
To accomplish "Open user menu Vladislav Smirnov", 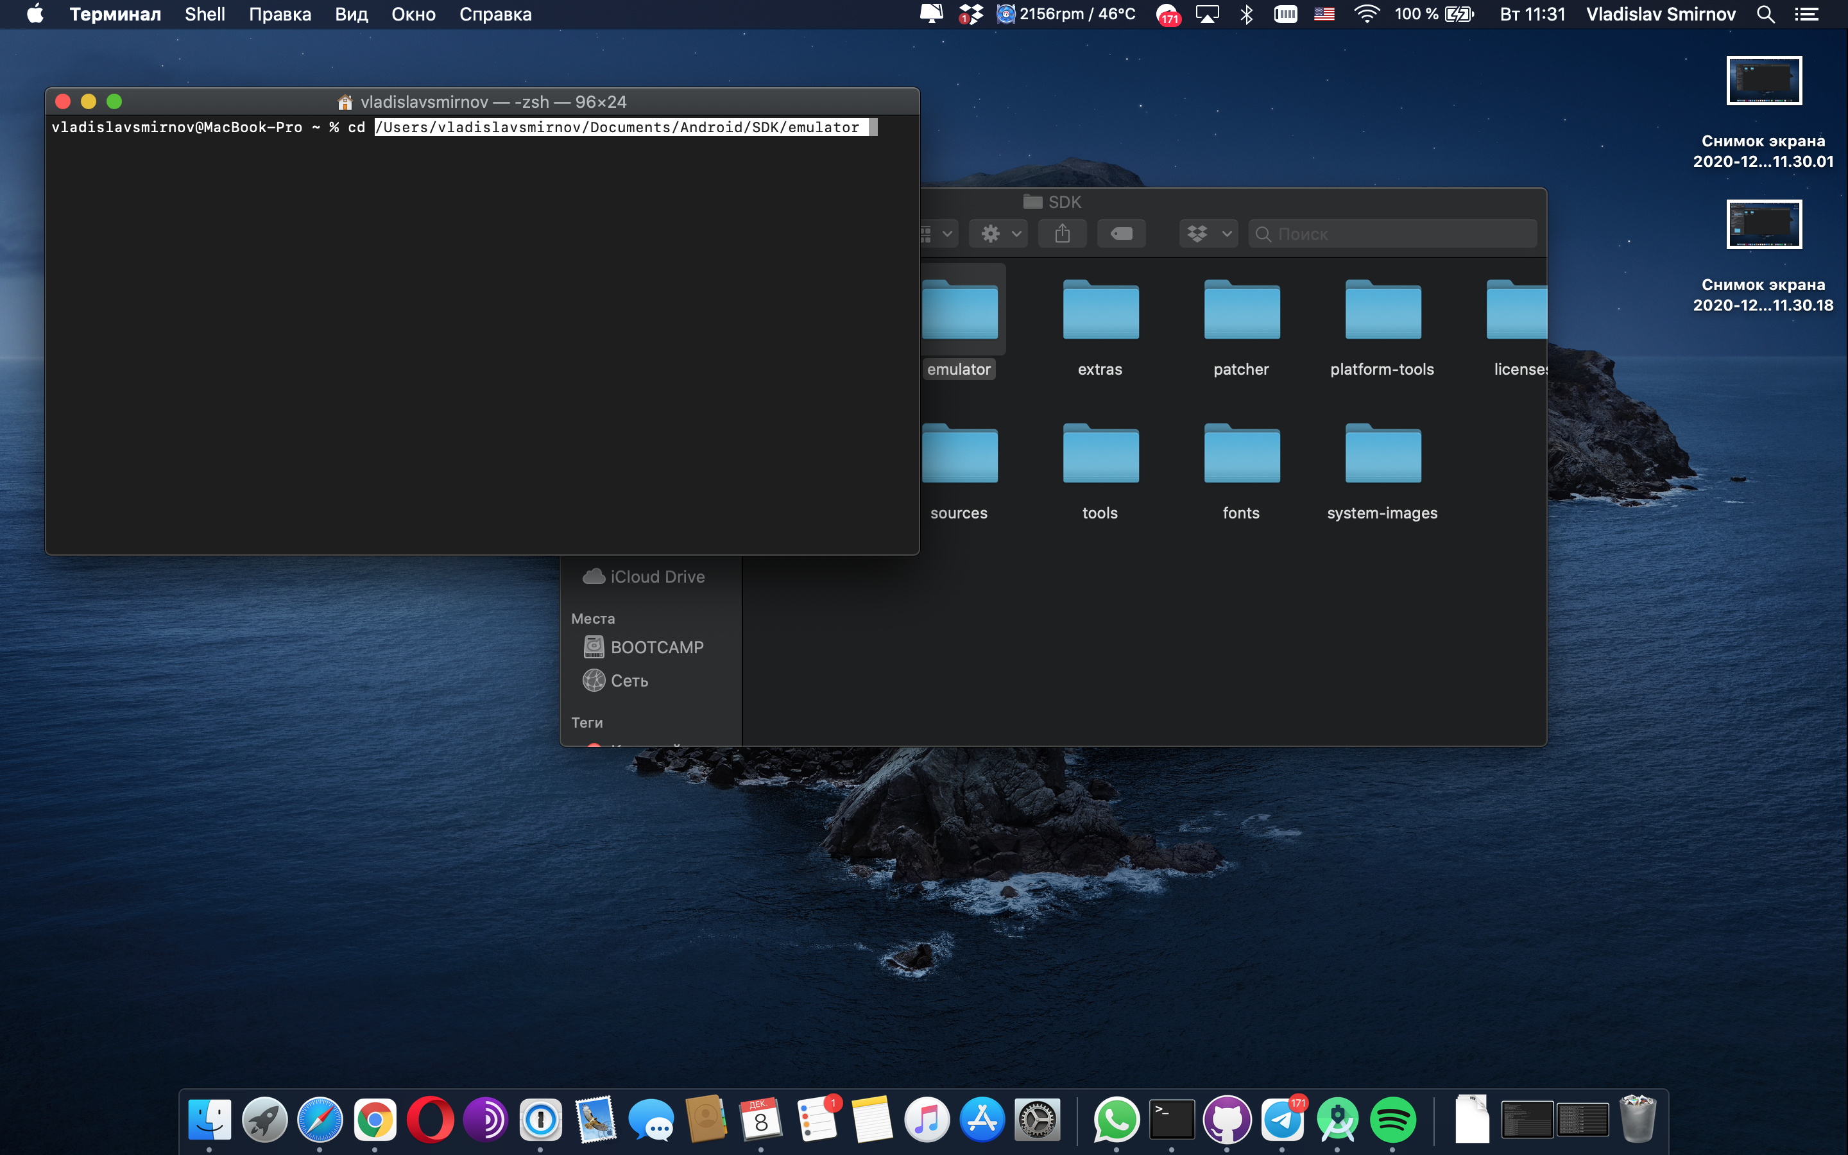I will click(x=1661, y=15).
